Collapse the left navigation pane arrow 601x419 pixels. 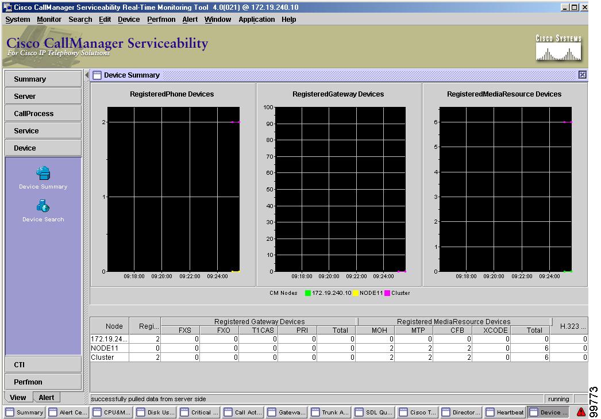pyautogui.click(x=87, y=75)
